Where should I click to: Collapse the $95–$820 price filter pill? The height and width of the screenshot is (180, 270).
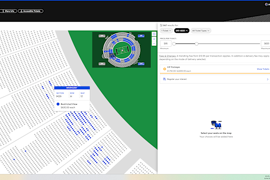click(x=182, y=31)
